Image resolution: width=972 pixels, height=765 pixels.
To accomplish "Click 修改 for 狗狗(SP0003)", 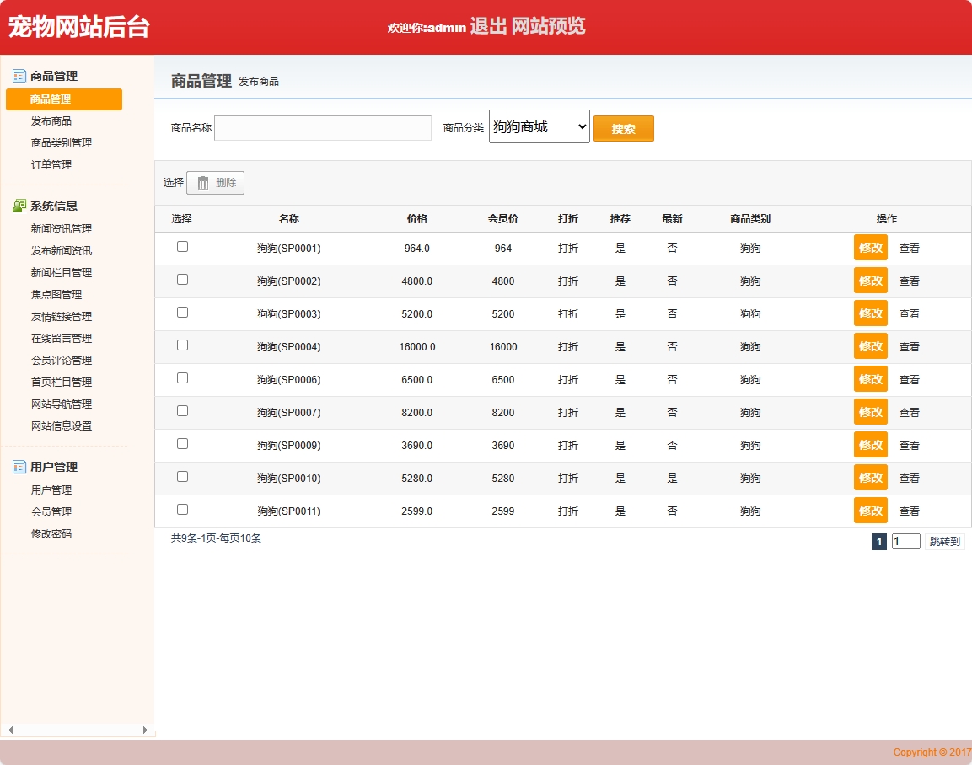I will point(870,313).
